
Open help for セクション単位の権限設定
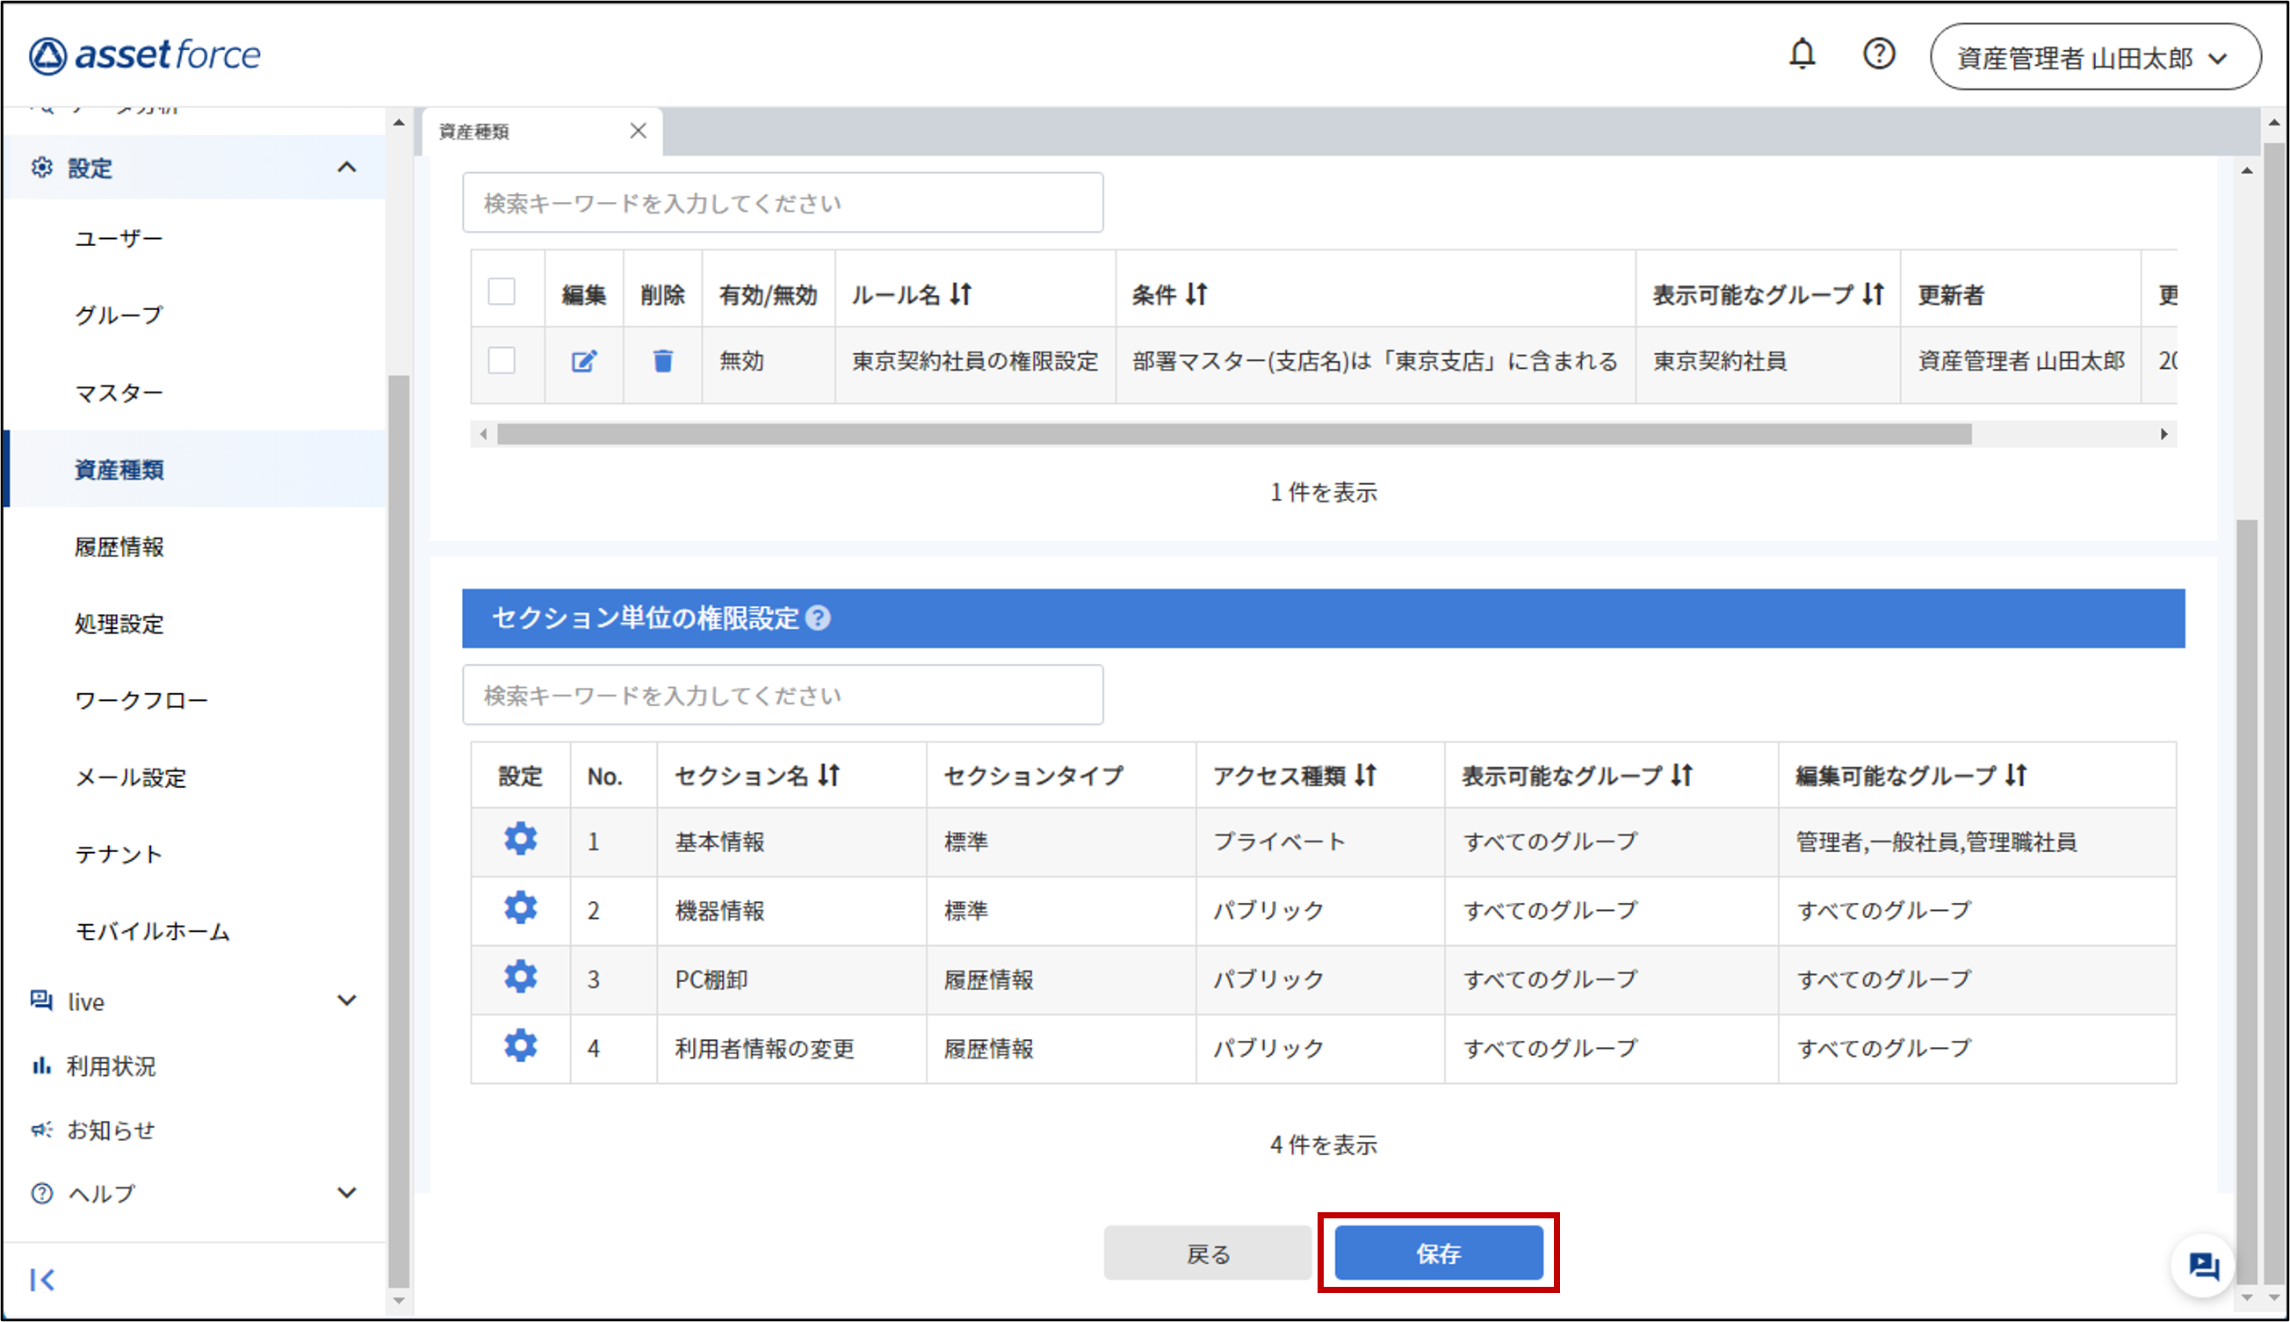pyautogui.click(x=818, y=618)
